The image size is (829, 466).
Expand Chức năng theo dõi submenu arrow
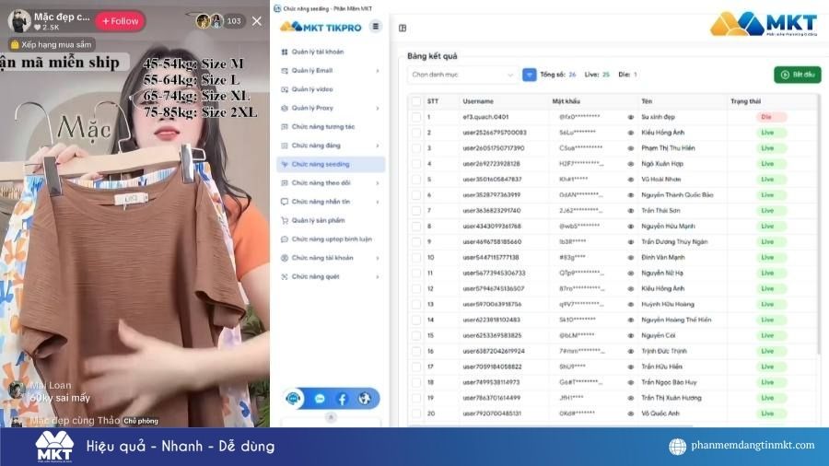tap(378, 182)
